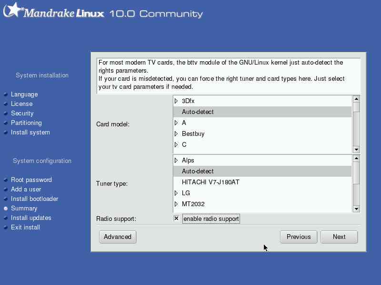Select the Alps tuner row
Screen dimensions: 381x285
[262, 160]
